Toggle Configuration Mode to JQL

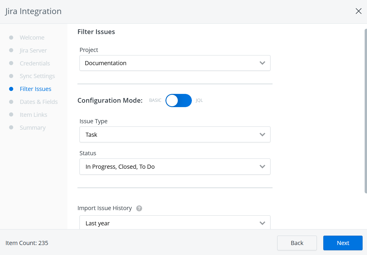coord(199,100)
